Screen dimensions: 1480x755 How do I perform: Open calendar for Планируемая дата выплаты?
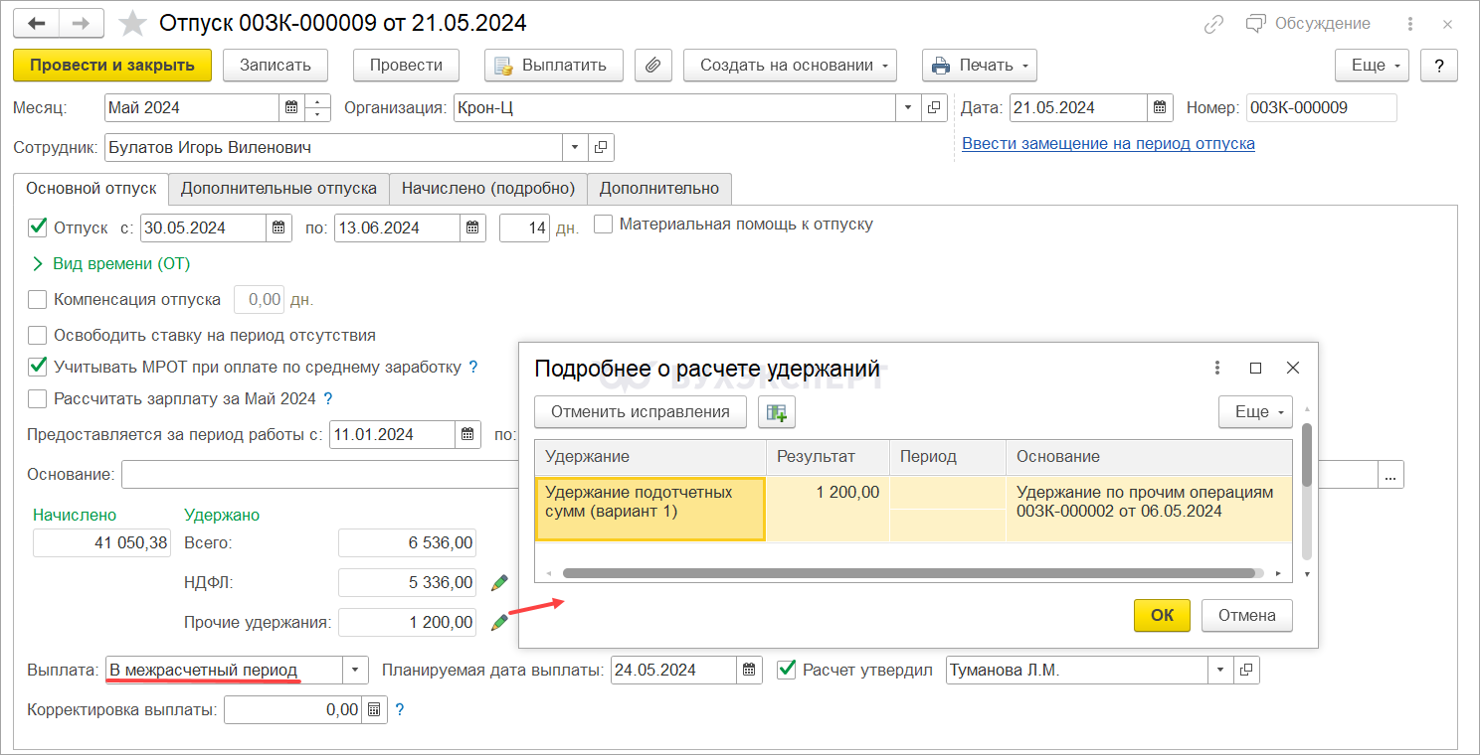pyautogui.click(x=750, y=670)
